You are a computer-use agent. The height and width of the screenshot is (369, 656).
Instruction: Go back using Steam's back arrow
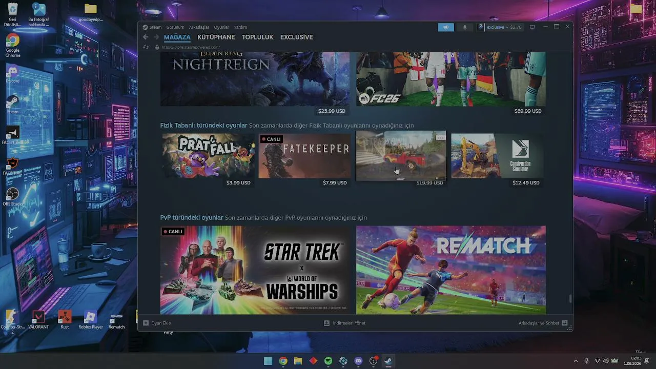[146, 37]
